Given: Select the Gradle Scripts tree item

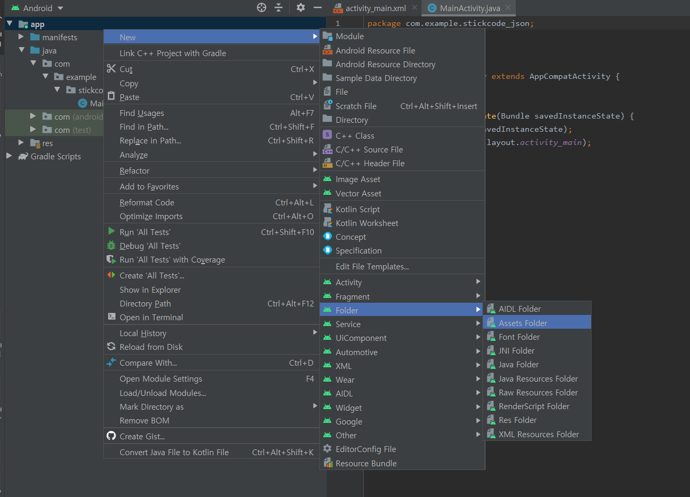Looking at the screenshot, I should coord(56,156).
